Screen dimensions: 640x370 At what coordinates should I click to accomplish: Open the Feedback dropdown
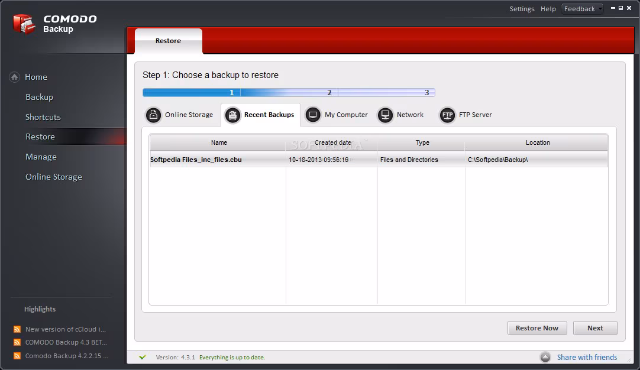click(x=583, y=9)
